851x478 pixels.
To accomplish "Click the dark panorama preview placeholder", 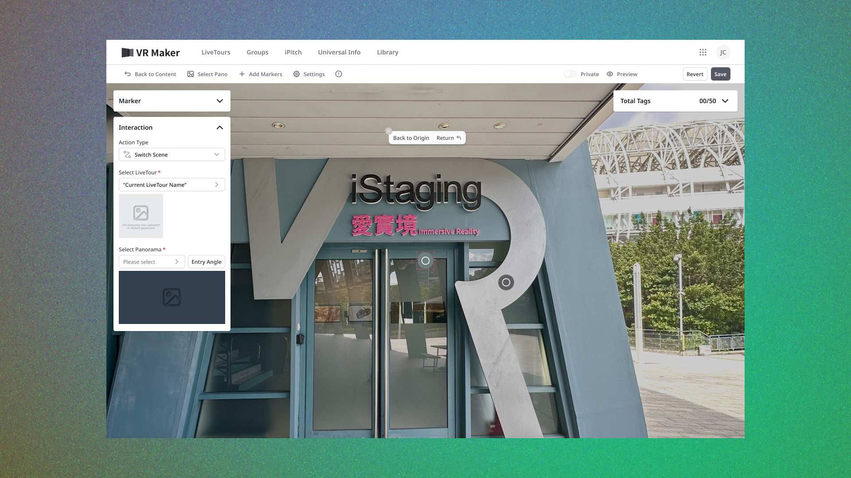I will click(x=172, y=297).
